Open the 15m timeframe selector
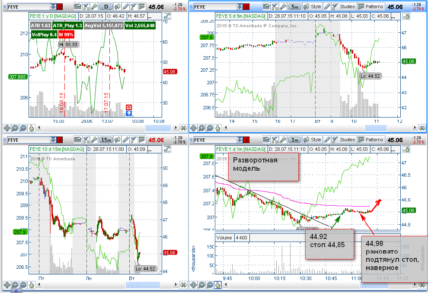Screen dimensions: 428x293 click(x=106, y=140)
